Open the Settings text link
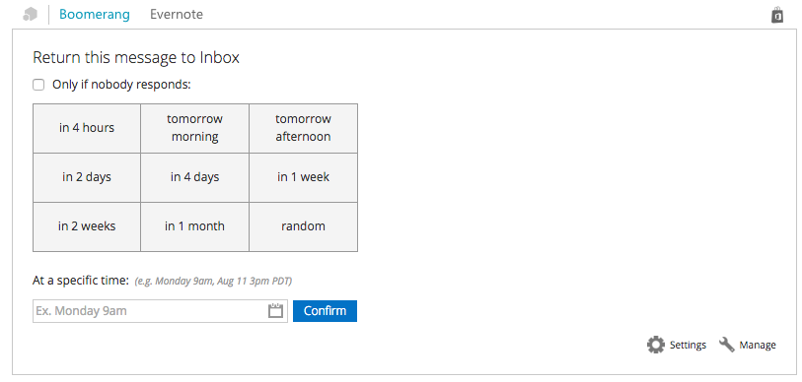Image resolution: width=802 pixels, height=382 pixels. tap(688, 346)
